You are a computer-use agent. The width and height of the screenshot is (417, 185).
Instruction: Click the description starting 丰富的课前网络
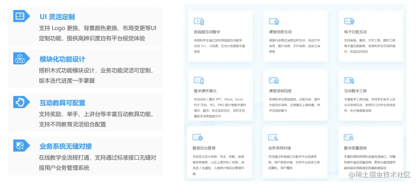[x=370, y=162]
